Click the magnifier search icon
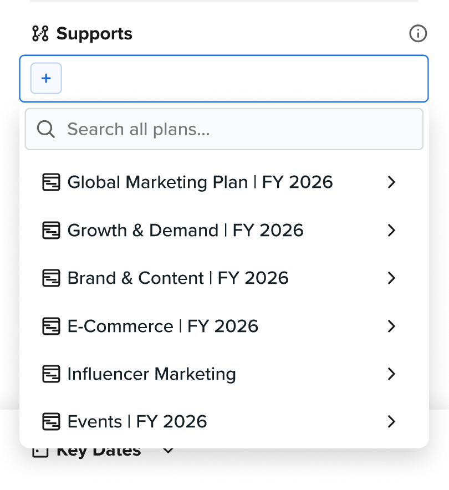Image resolution: width=449 pixels, height=490 pixels. [45, 129]
